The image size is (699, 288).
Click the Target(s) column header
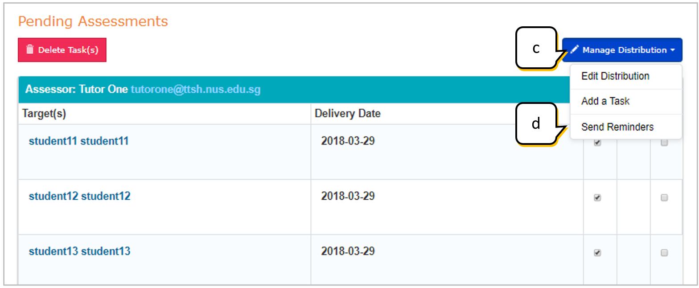pyautogui.click(x=44, y=114)
